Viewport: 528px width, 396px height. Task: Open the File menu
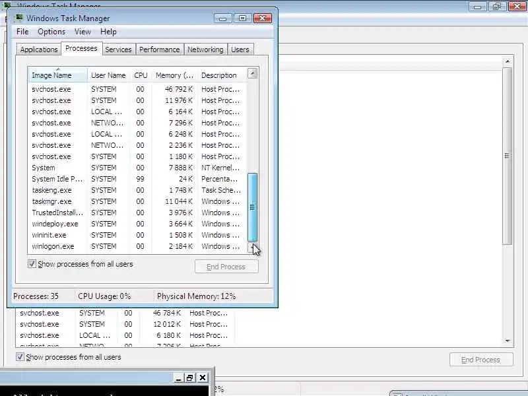[x=22, y=32]
